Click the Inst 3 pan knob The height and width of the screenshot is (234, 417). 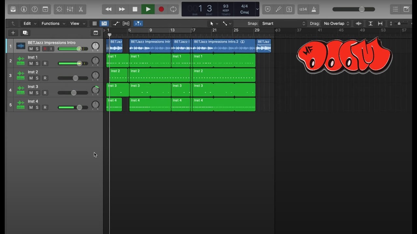95,90
